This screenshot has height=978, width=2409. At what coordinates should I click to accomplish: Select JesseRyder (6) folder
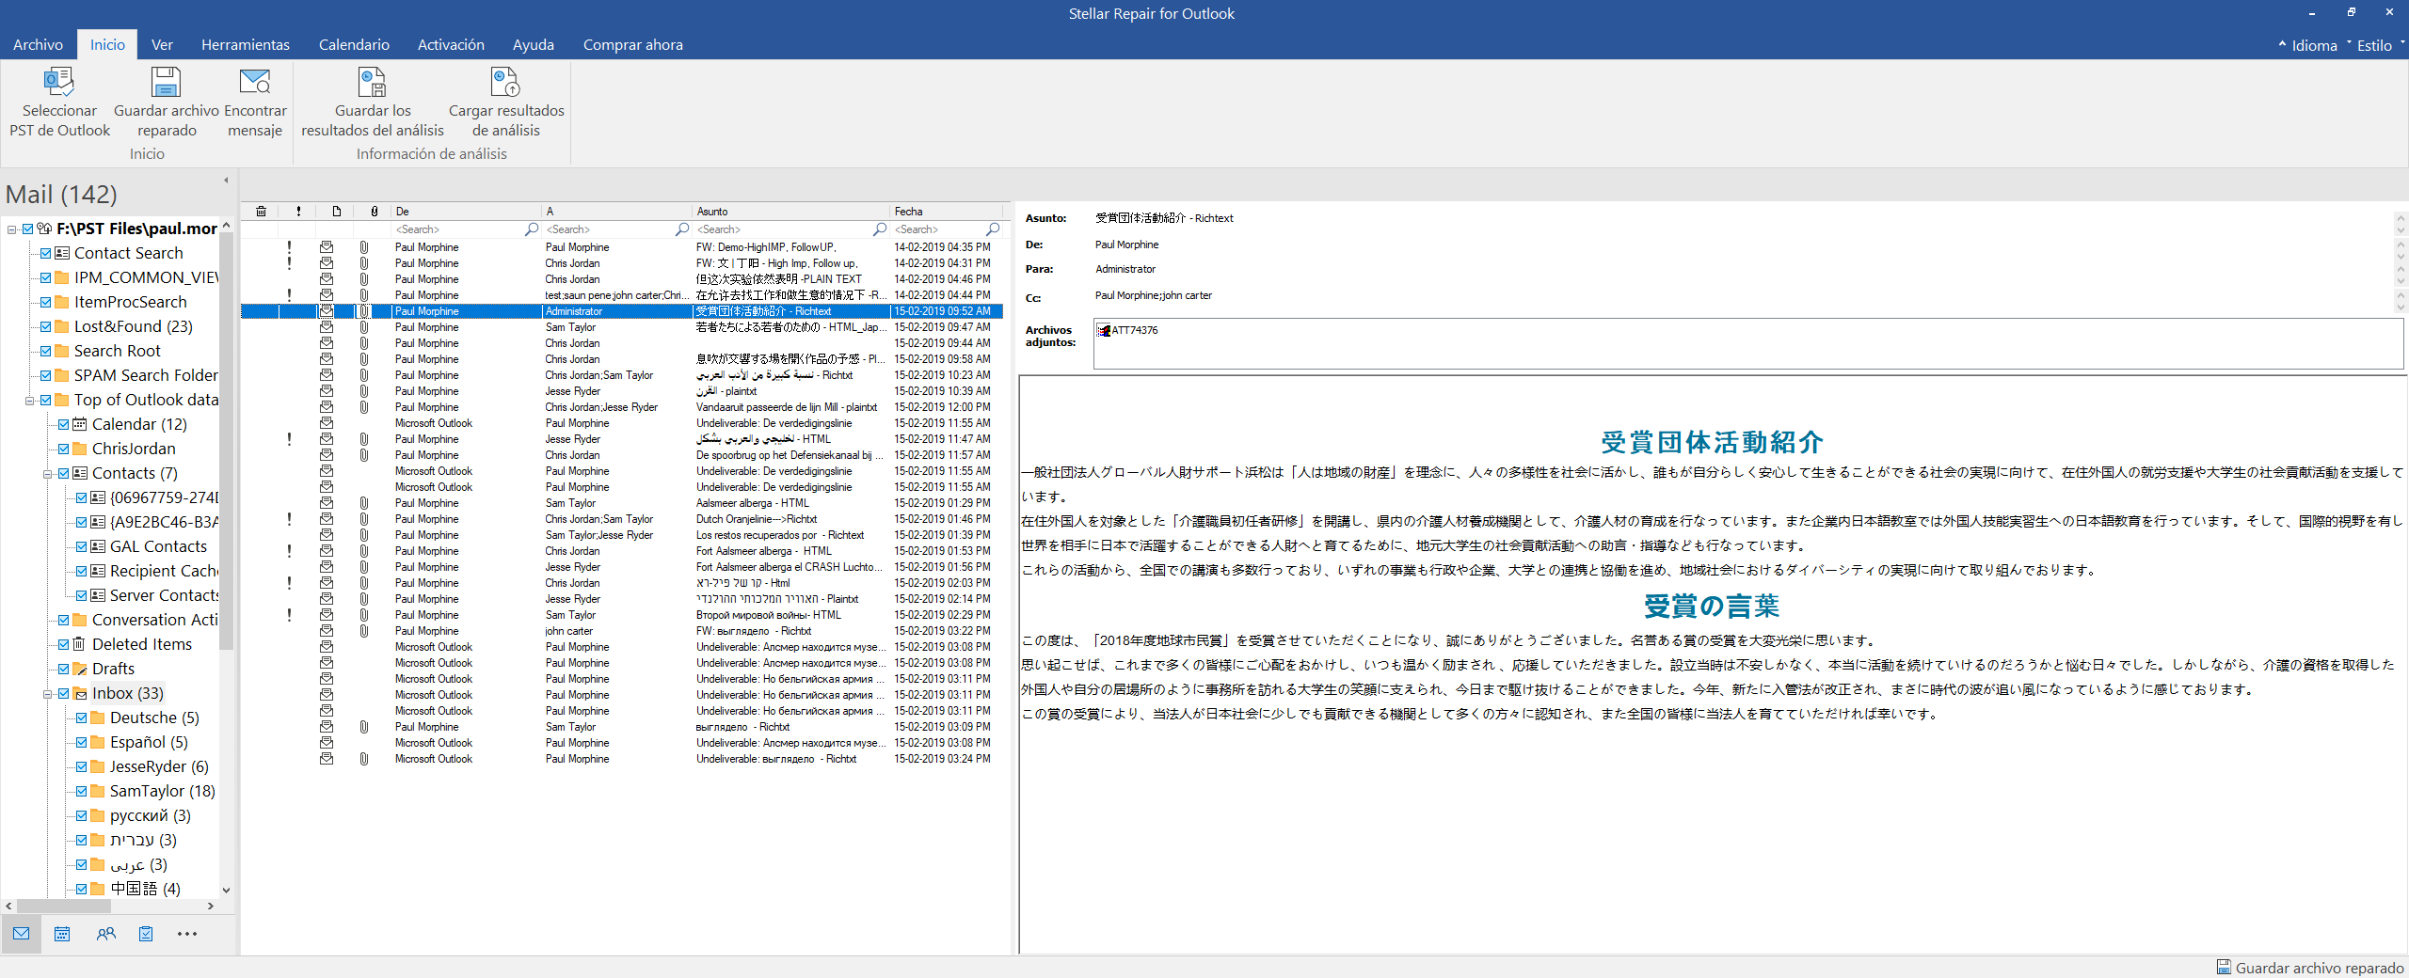tap(159, 766)
